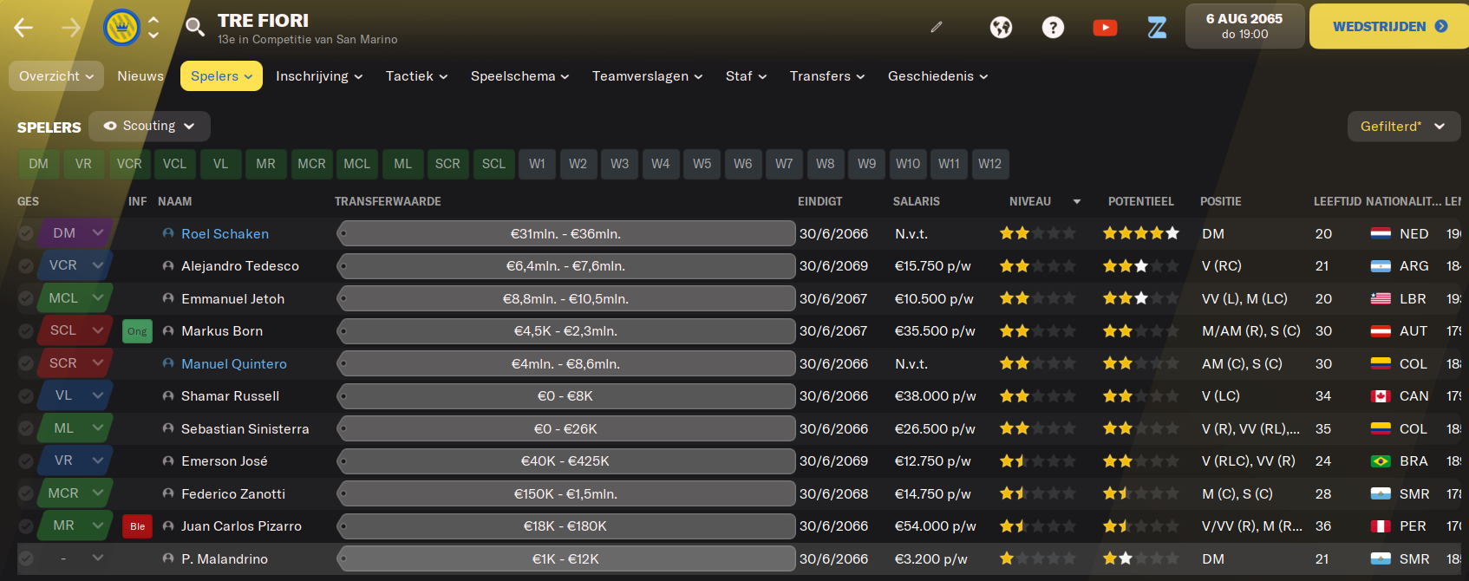This screenshot has width=1469, height=581.
Task: Click the pencil edit icon
Action: [937, 27]
